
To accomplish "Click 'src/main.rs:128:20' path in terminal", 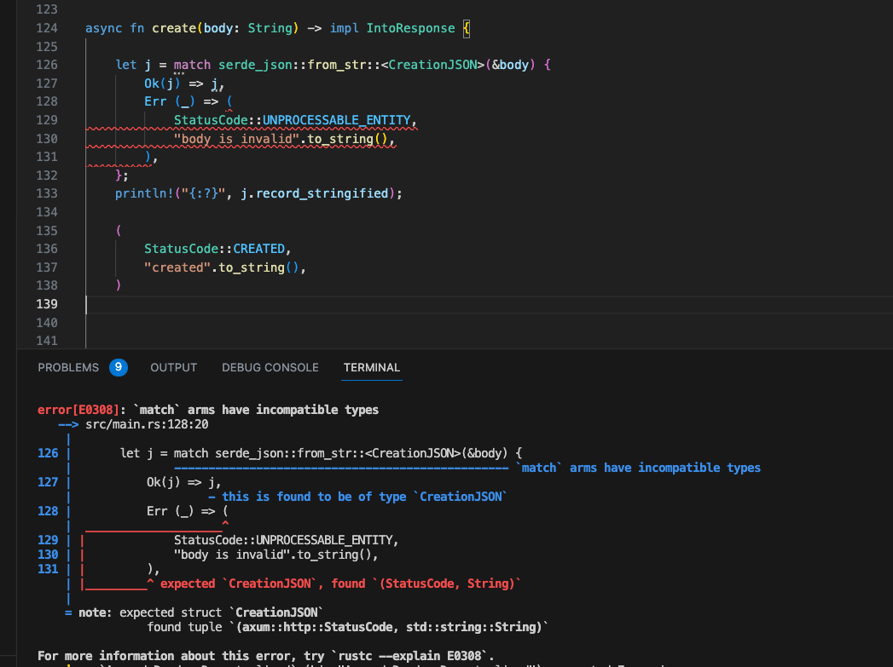I will coord(147,424).
